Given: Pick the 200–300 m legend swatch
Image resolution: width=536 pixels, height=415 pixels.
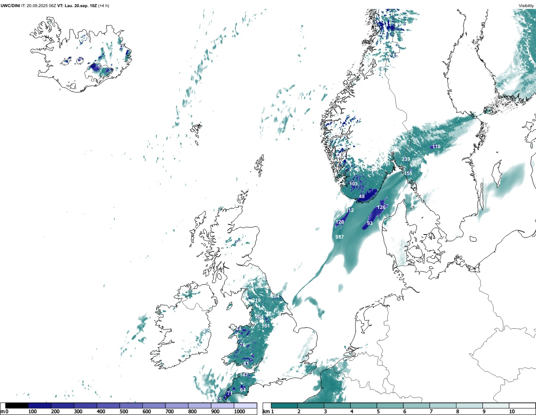Looking at the screenshot, I should pos(62,406).
